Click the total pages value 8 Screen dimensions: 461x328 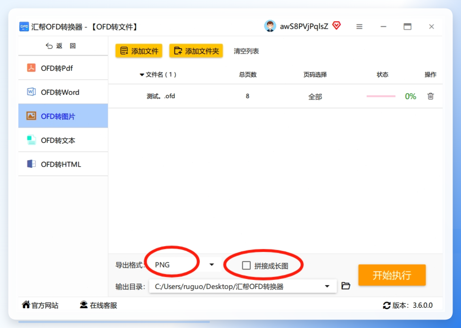point(247,96)
